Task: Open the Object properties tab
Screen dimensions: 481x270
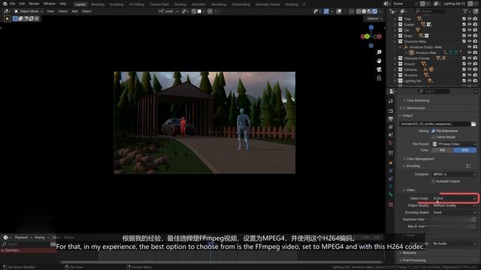Action: point(391,163)
